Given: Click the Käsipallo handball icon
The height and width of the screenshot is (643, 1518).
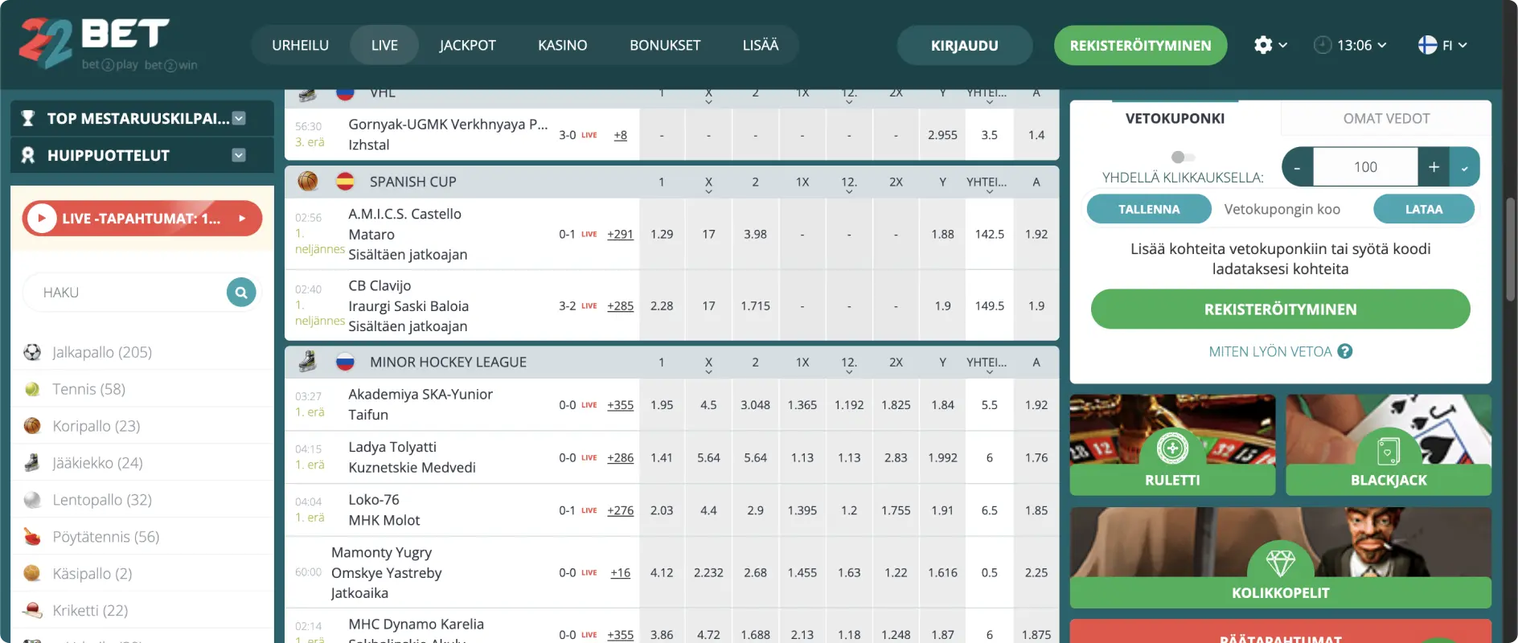Looking at the screenshot, I should pos(32,573).
